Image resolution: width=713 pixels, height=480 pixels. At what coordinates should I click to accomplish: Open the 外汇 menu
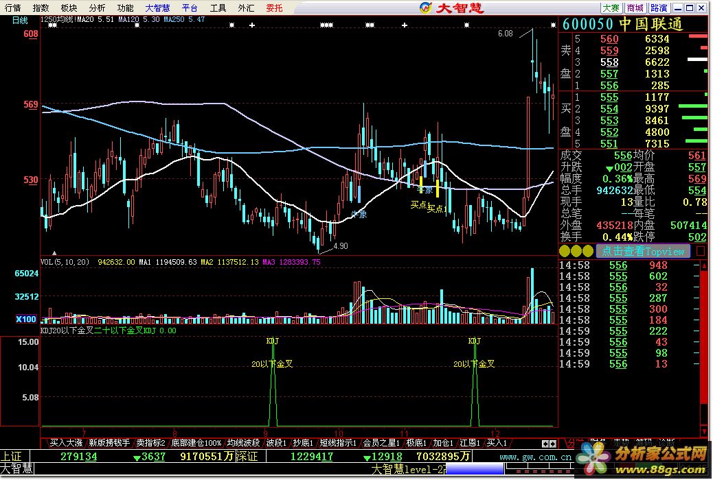pyautogui.click(x=246, y=8)
